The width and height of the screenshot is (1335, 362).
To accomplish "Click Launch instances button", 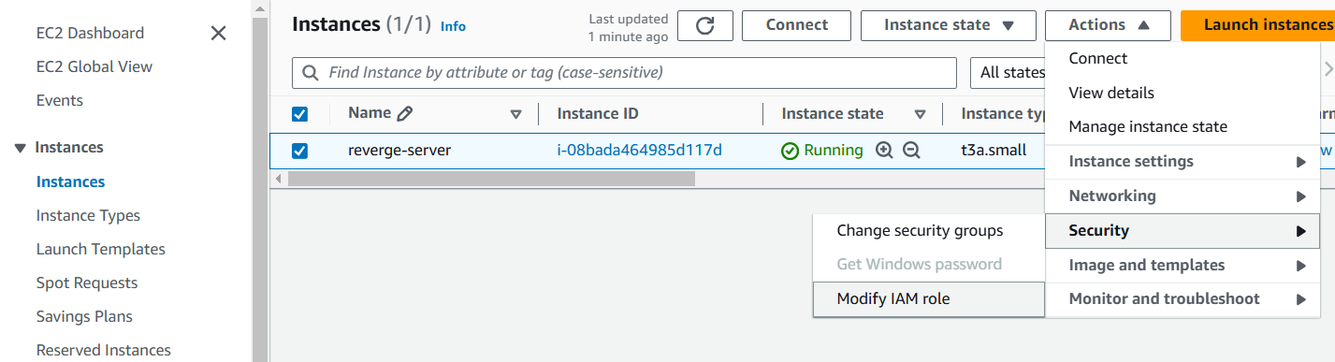I will [x=1257, y=25].
